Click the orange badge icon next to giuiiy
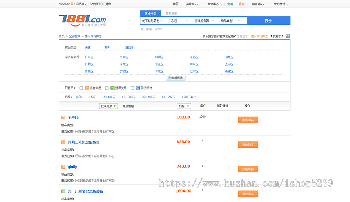This screenshot has height=202, width=350. (x=63, y=167)
